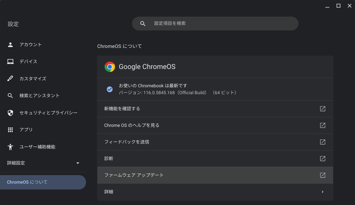Click the デバイス (Device) laptop icon
Screen dimensions: 355x205
10,61
